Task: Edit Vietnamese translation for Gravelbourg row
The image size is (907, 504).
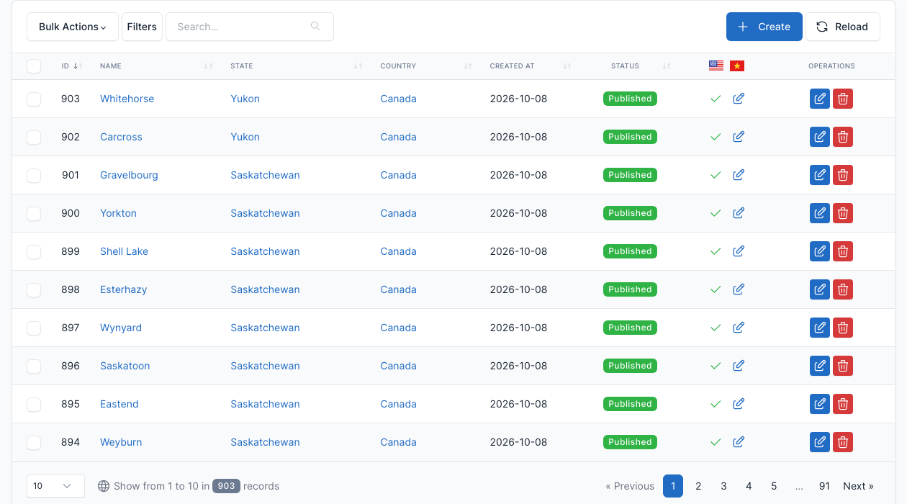Action: coord(738,175)
